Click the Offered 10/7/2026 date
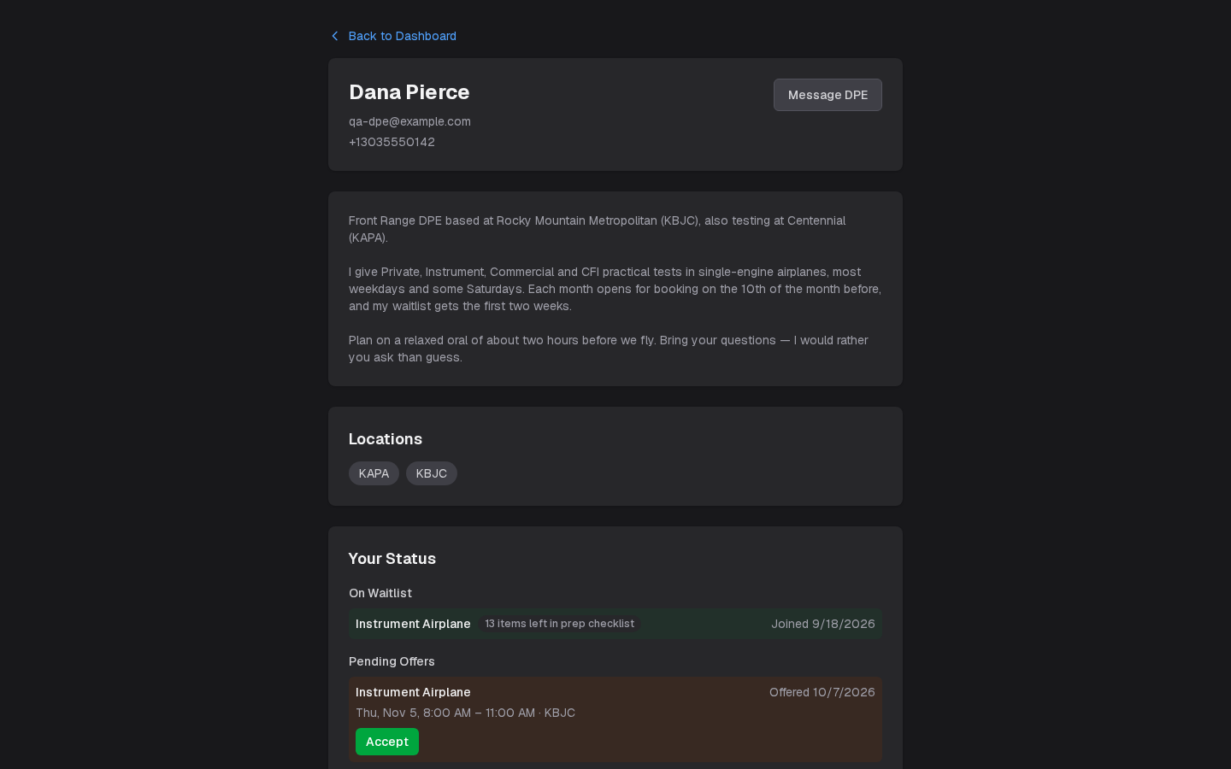1231x769 pixels. pos(822,692)
